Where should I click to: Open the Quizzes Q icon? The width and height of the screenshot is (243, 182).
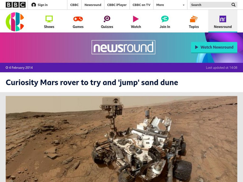[x=107, y=19]
